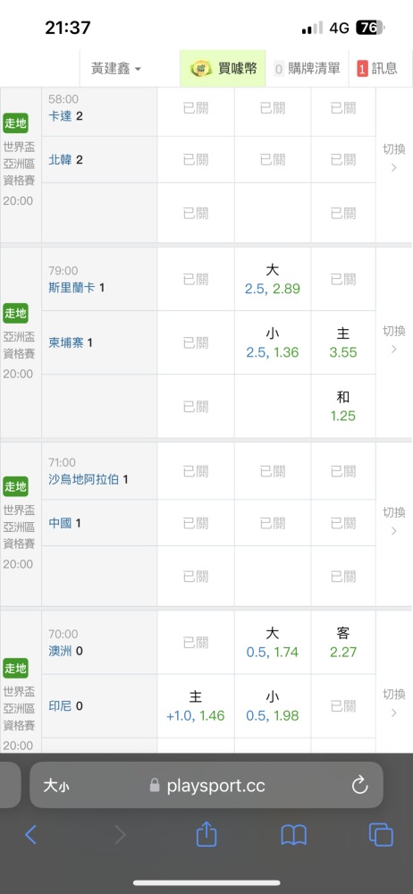
Task: Open the 沙烏地阿拉伯 team link
Action: point(84,479)
